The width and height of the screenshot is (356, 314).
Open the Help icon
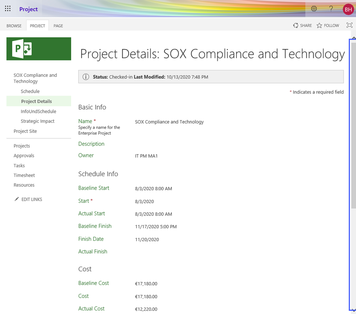tap(331, 9)
